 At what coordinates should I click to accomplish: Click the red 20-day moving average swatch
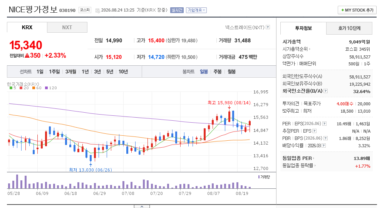[21, 88]
